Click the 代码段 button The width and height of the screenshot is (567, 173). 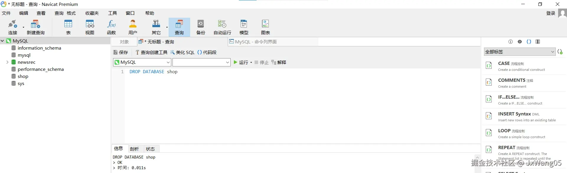[x=207, y=52]
